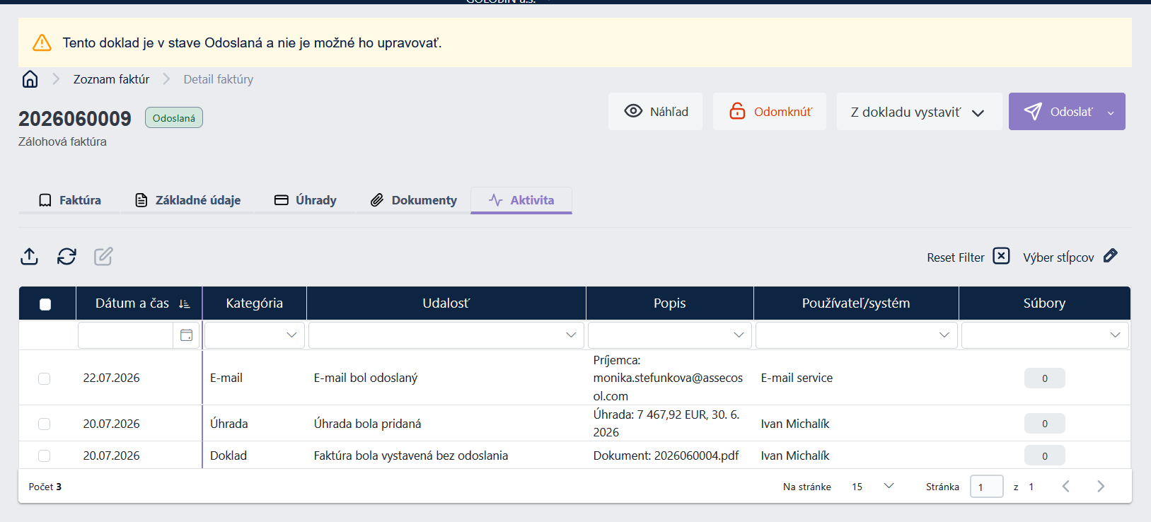The image size is (1151, 522).
Task: Click the Náhľad preview button
Action: click(656, 112)
